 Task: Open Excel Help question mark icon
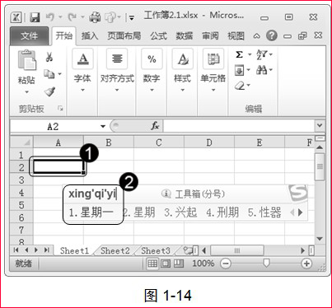pos(272,35)
